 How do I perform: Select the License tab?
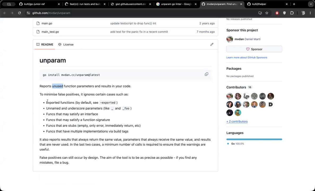point(66,44)
